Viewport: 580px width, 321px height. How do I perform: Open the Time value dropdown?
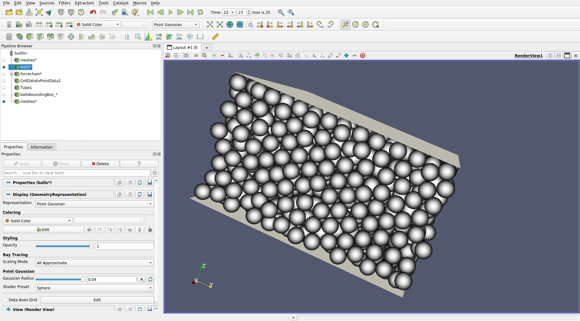[229, 12]
